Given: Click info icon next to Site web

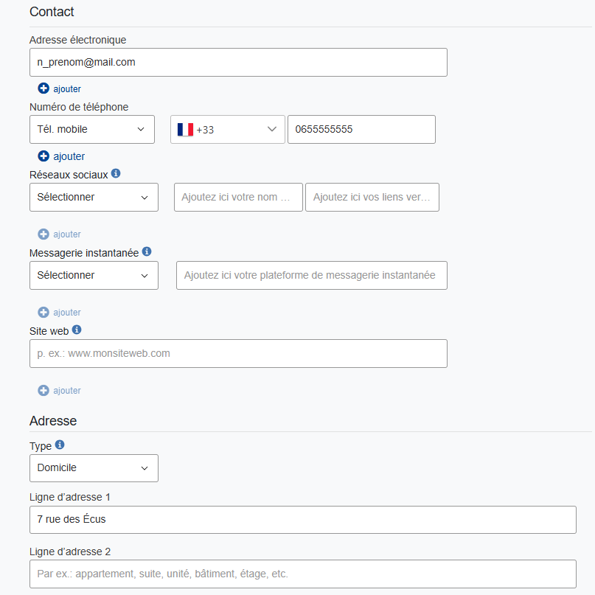Looking at the screenshot, I should point(77,330).
